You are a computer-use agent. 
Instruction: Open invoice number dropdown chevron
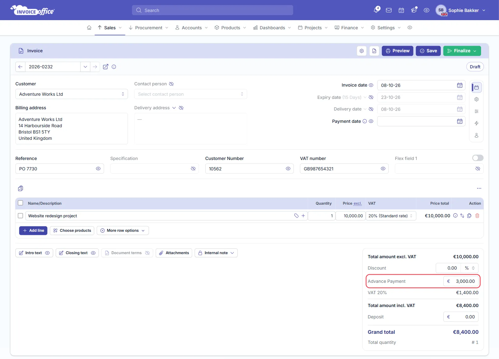[85, 67]
